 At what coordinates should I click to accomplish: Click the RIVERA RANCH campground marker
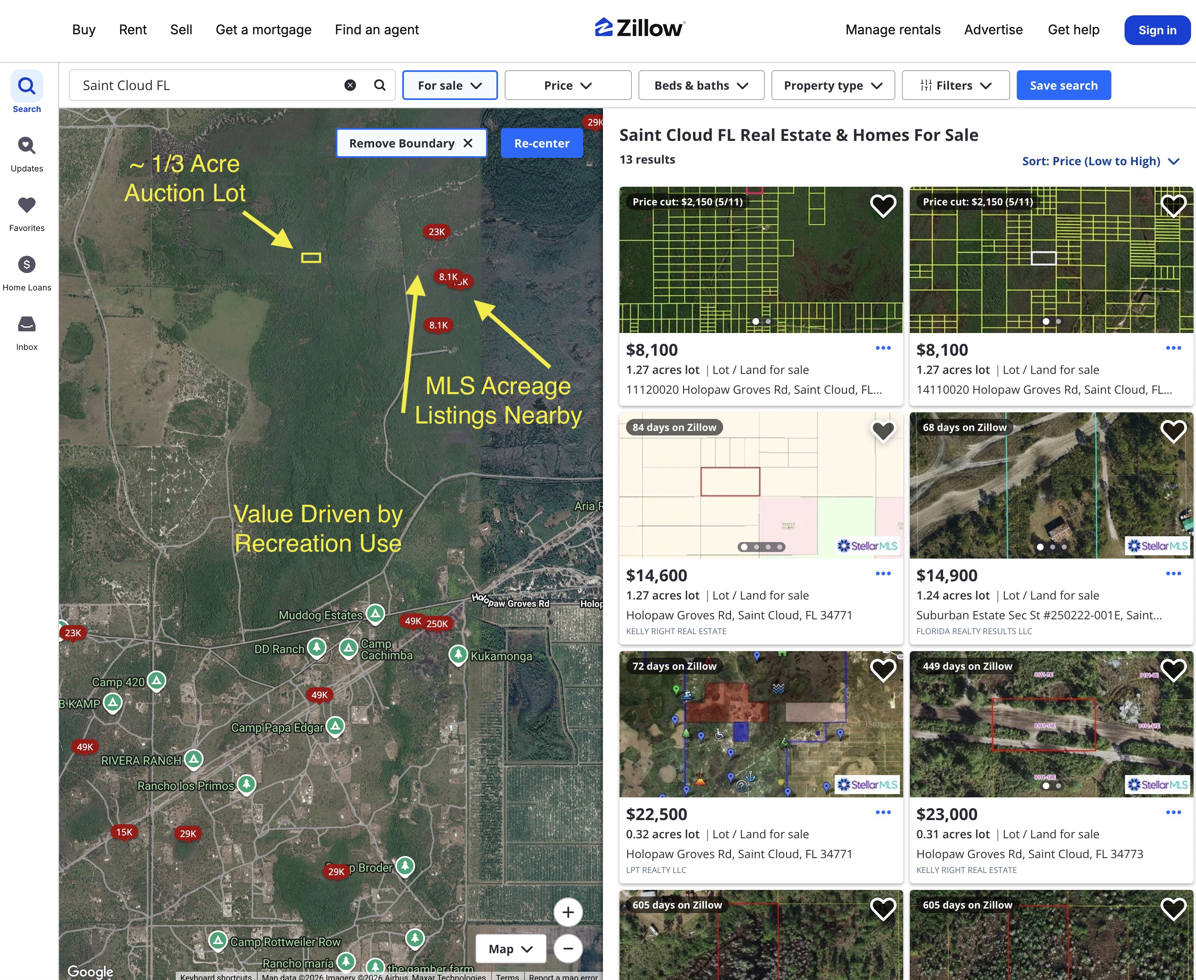pos(194,759)
